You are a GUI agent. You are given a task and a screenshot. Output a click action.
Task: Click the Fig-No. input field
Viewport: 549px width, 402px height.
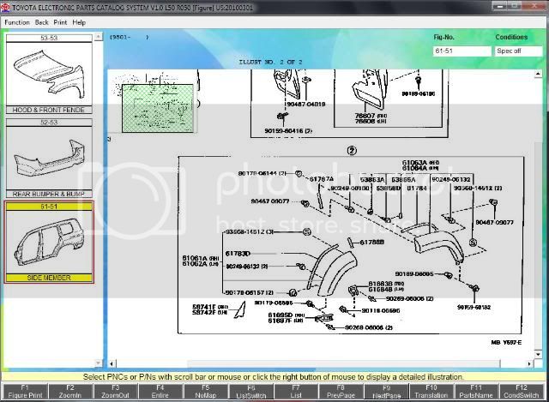click(x=462, y=51)
